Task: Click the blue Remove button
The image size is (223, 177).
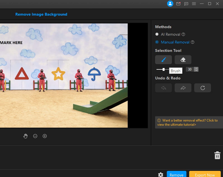Action: coord(177,174)
